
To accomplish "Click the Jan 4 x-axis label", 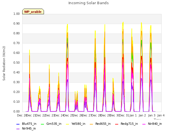I will click(161, 115).
